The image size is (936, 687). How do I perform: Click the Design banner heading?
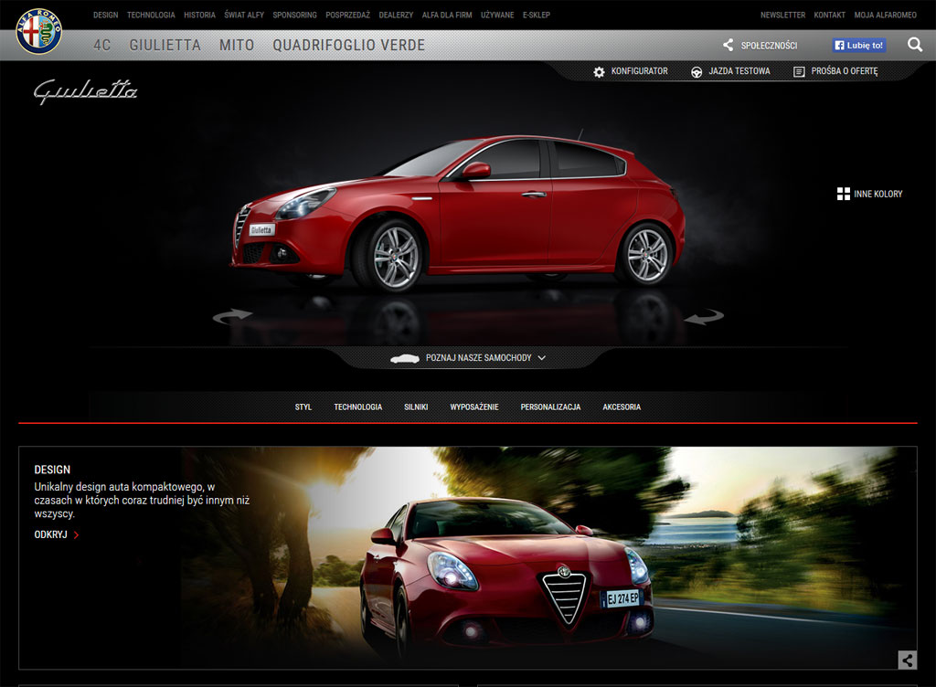pyautogui.click(x=52, y=470)
